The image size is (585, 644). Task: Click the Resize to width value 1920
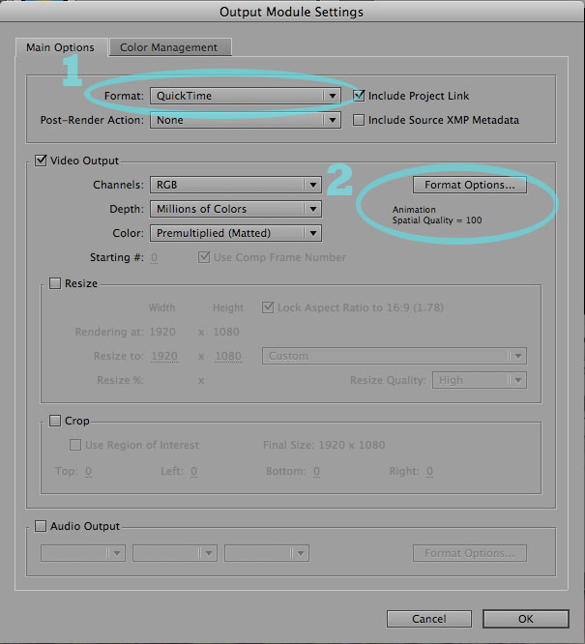coord(164,356)
